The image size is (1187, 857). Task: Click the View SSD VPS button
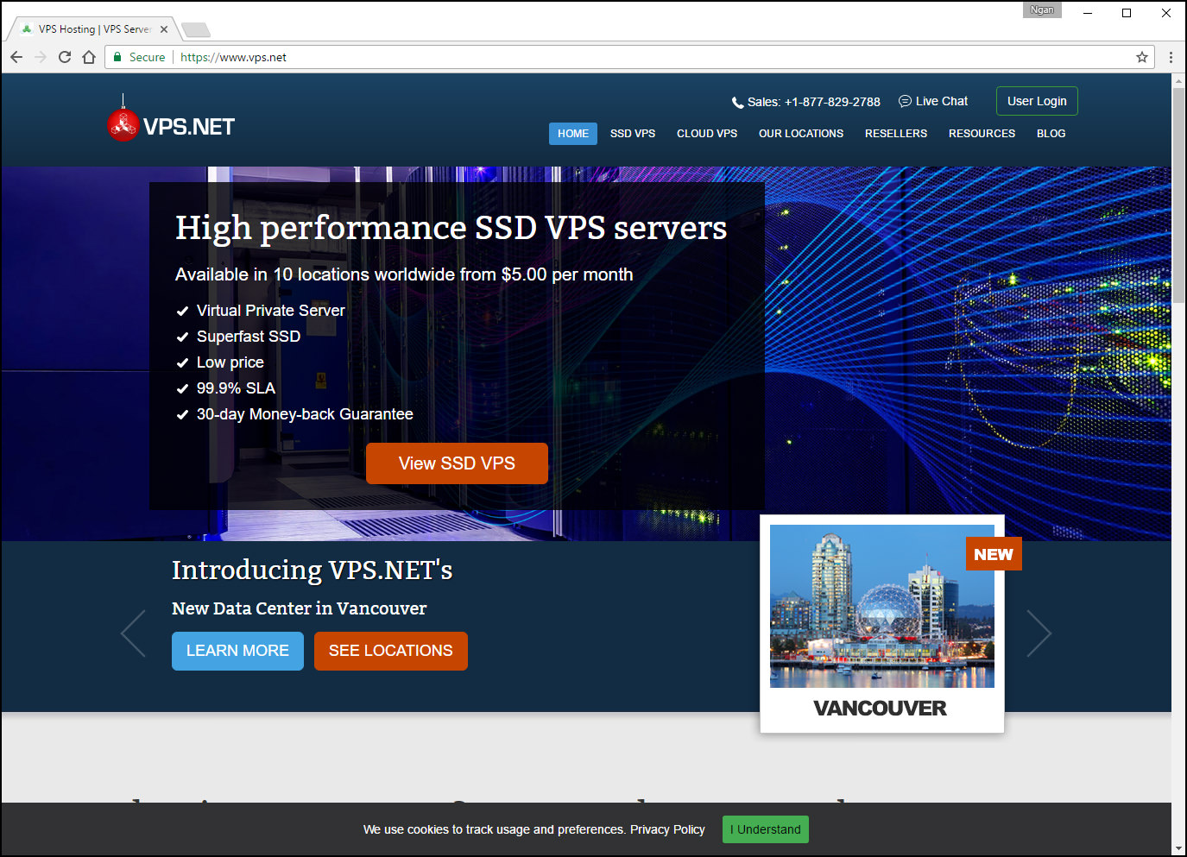tap(457, 463)
